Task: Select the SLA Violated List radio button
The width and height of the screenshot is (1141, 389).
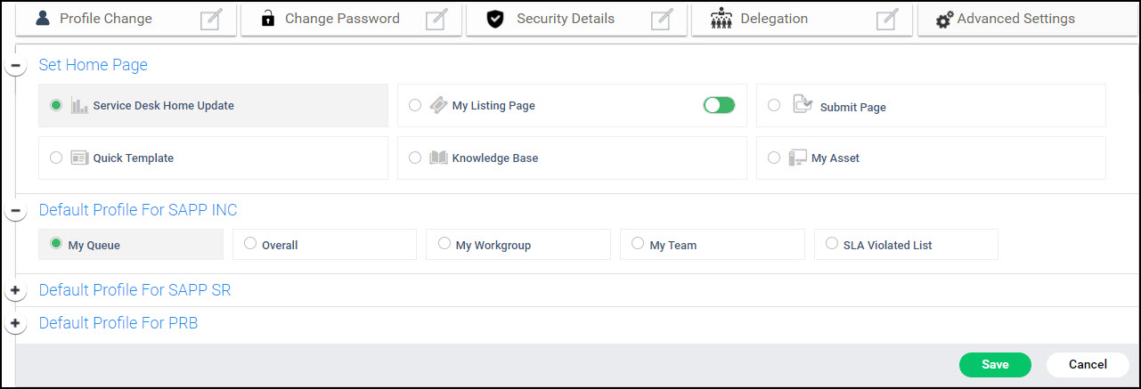Action: (x=832, y=243)
